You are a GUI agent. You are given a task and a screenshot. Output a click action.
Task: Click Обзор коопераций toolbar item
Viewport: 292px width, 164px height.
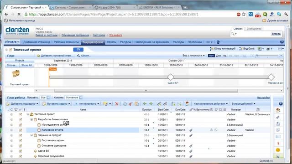click(223, 49)
